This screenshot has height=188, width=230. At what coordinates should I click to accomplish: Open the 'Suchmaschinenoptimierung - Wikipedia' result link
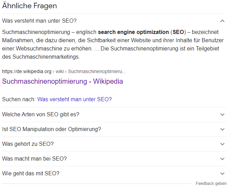click(x=62, y=81)
